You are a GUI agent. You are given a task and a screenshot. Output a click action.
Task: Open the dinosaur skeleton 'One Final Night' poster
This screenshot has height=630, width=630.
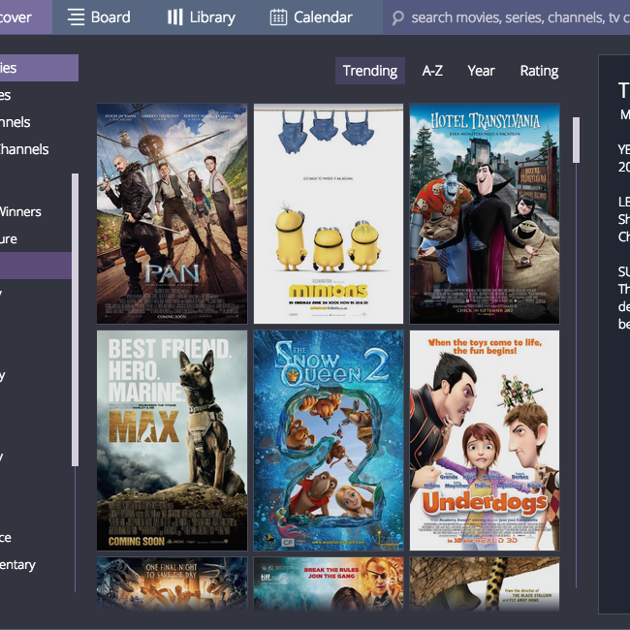click(172, 583)
